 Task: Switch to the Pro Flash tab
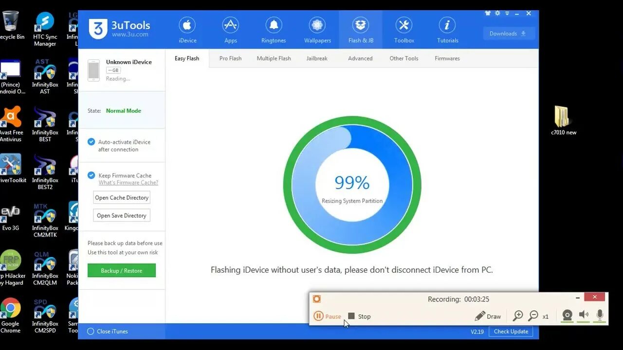click(x=230, y=58)
